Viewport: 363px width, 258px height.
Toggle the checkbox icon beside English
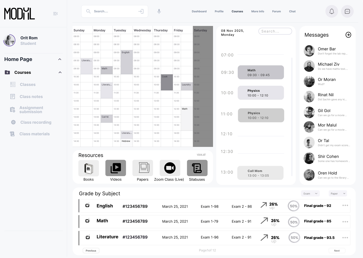pos(87,205)
